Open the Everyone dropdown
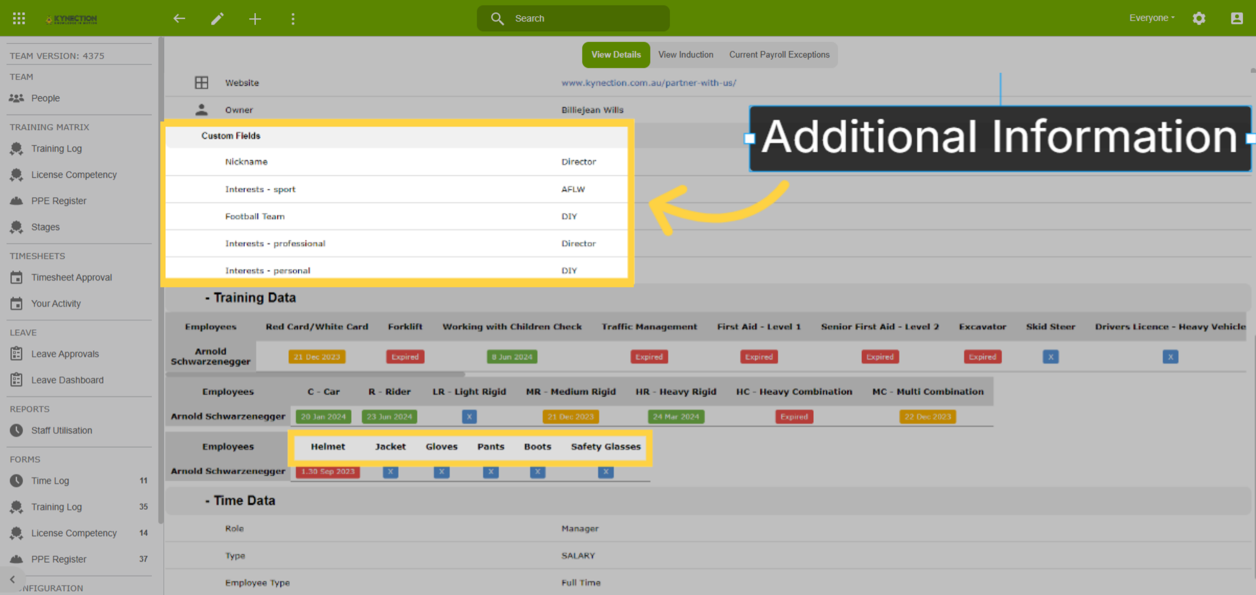The height and width of the screenshot is (595, 1256). (x=1151, y=18)
